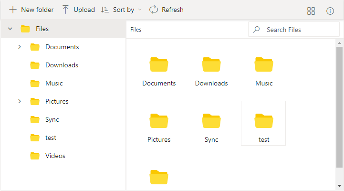The image size is (344, 191).
Task: Open the Sort by dropdown arrow
Action: pos(140,10)
